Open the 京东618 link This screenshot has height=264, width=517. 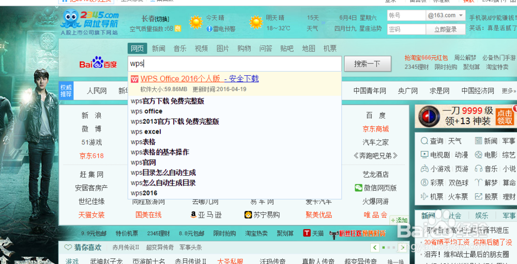click(x=92, y=156)
